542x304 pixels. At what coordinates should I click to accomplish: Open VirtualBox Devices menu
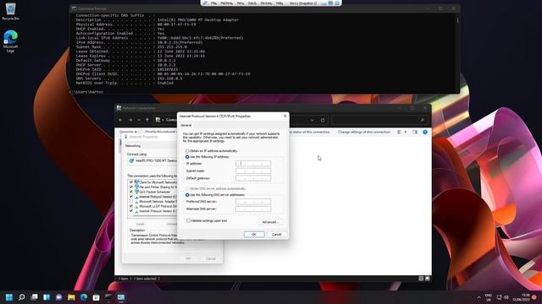(266, 3)
